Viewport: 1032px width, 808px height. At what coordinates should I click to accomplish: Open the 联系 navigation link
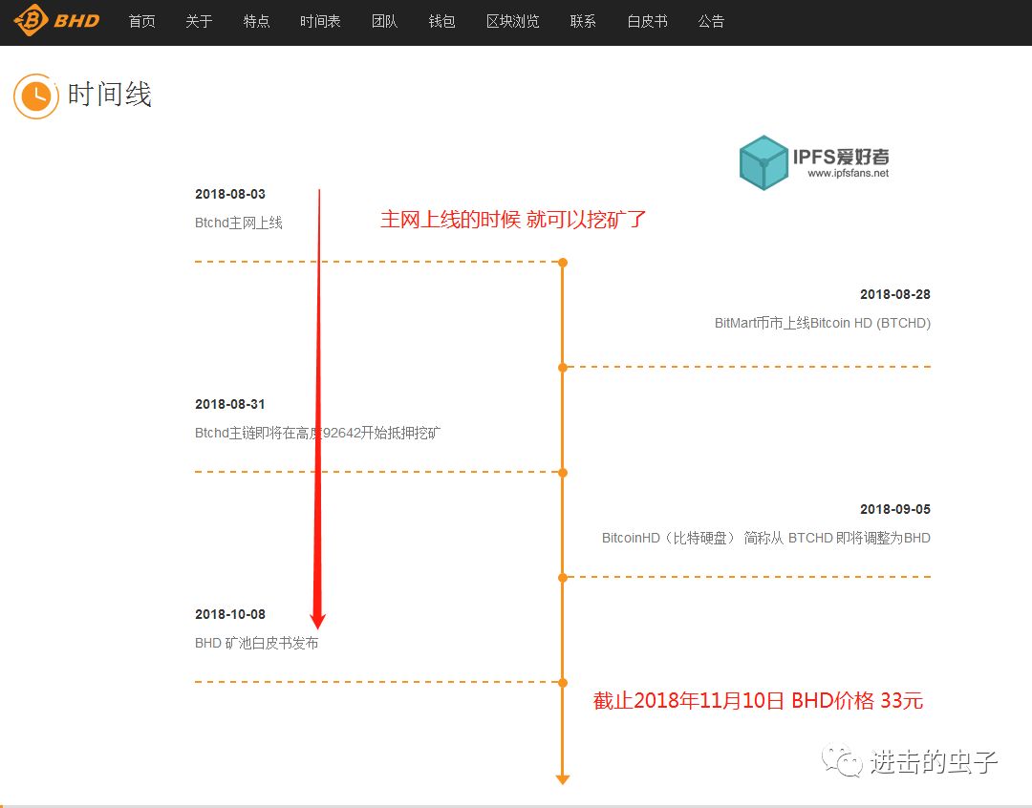(583, 22)
